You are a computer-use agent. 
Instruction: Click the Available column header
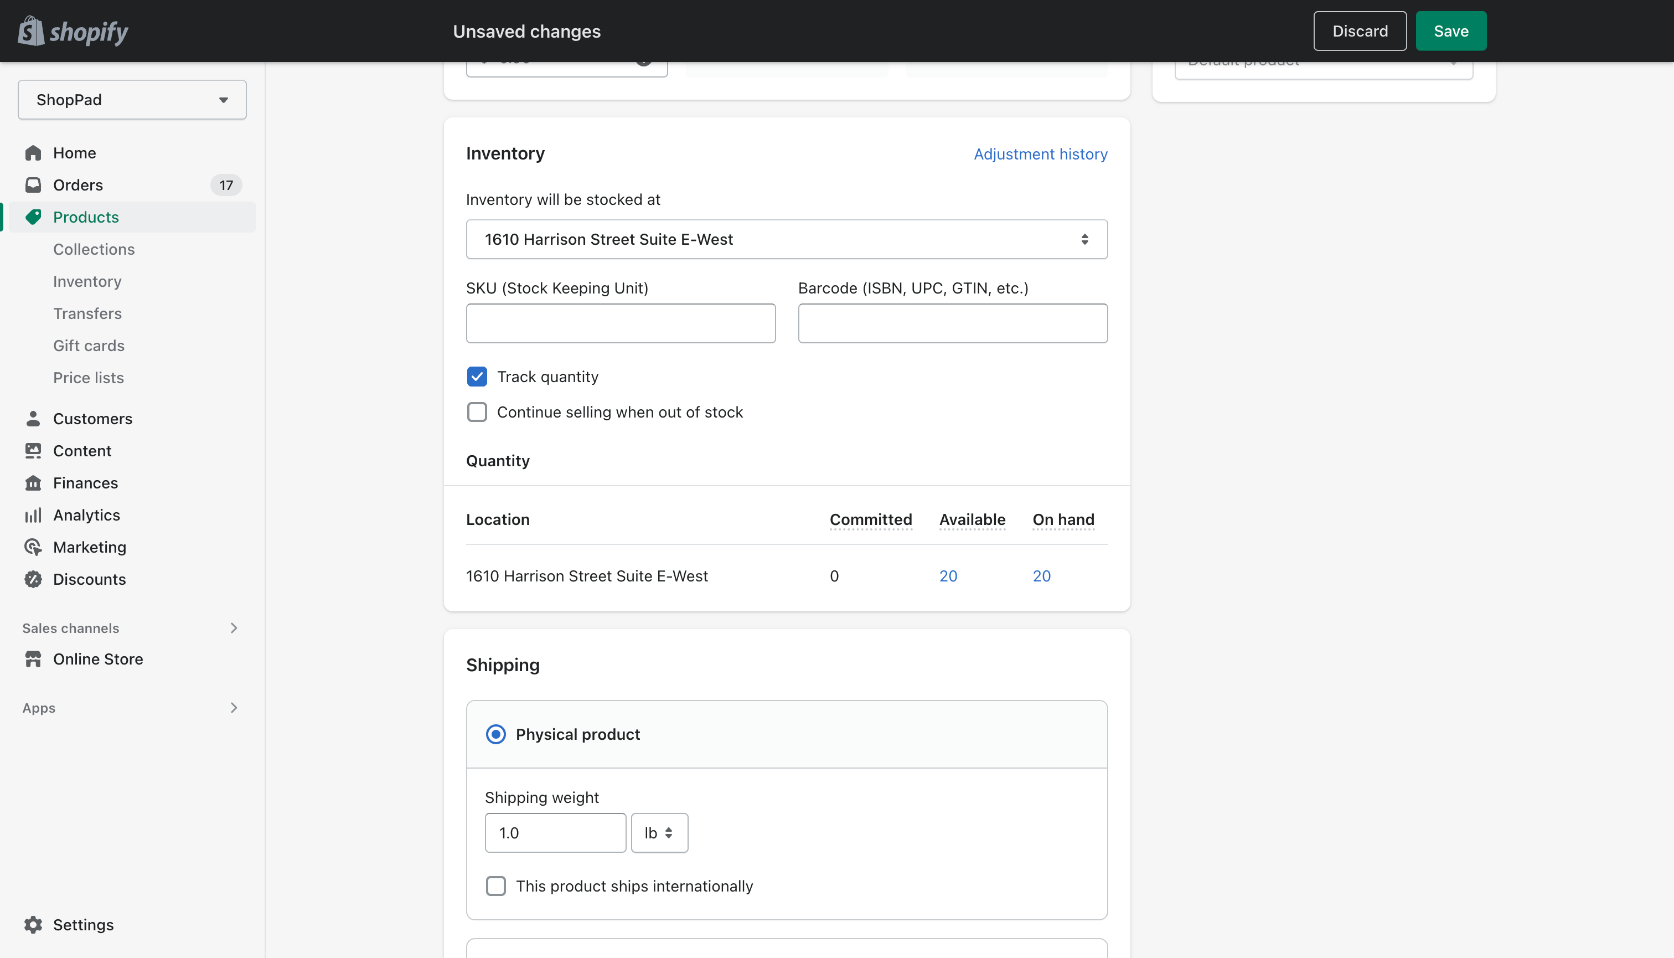[972, 520]
